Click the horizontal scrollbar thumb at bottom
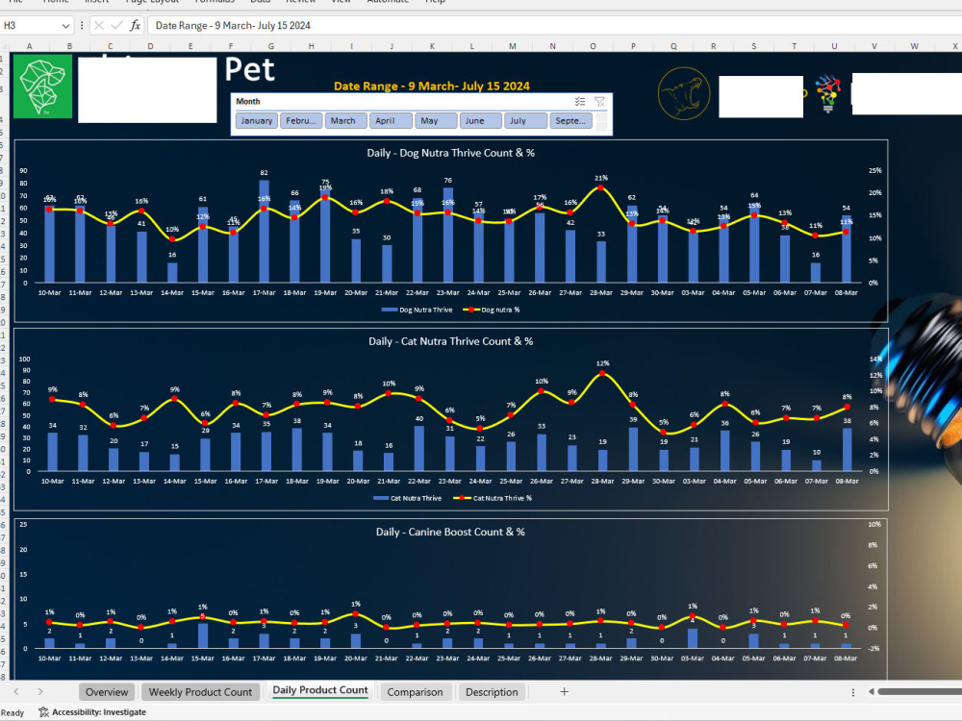This screenshot has height=721, width=962. click(x=919, y=691)
